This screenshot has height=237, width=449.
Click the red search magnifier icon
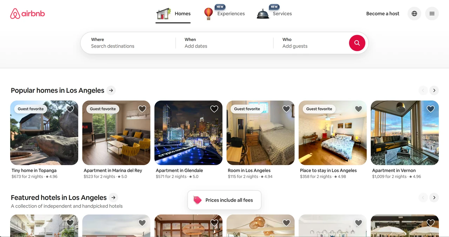click(357, 43)
